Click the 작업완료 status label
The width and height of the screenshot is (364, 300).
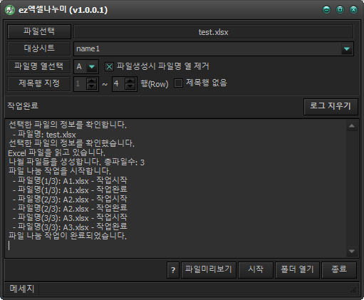click(23, 105)
